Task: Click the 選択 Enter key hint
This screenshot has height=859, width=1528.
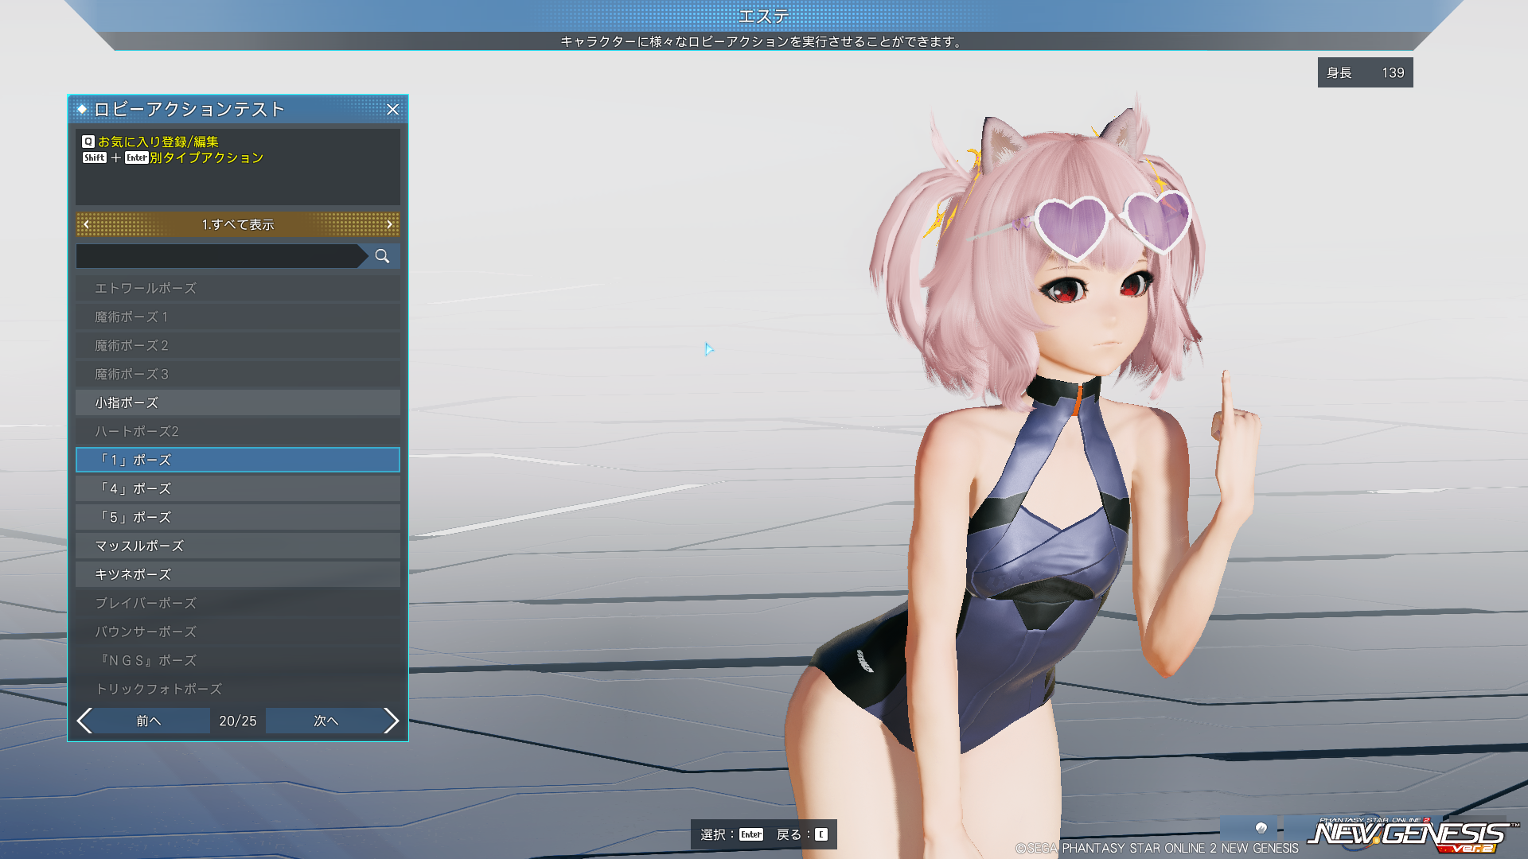Action: click(x=731, y=834)
